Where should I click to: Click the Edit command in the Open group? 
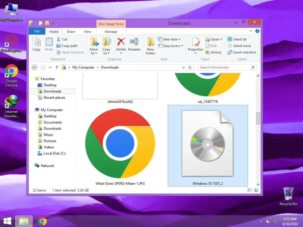click(211, 46)
